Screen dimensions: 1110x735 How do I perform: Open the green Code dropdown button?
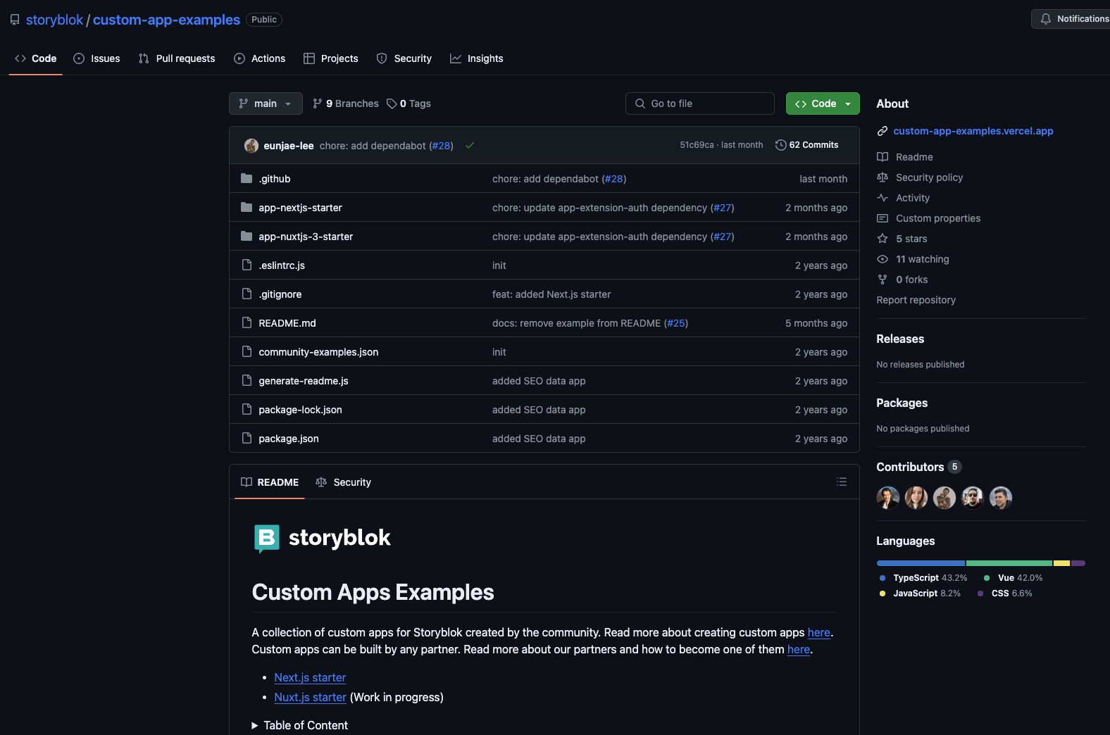click(823, 103)
